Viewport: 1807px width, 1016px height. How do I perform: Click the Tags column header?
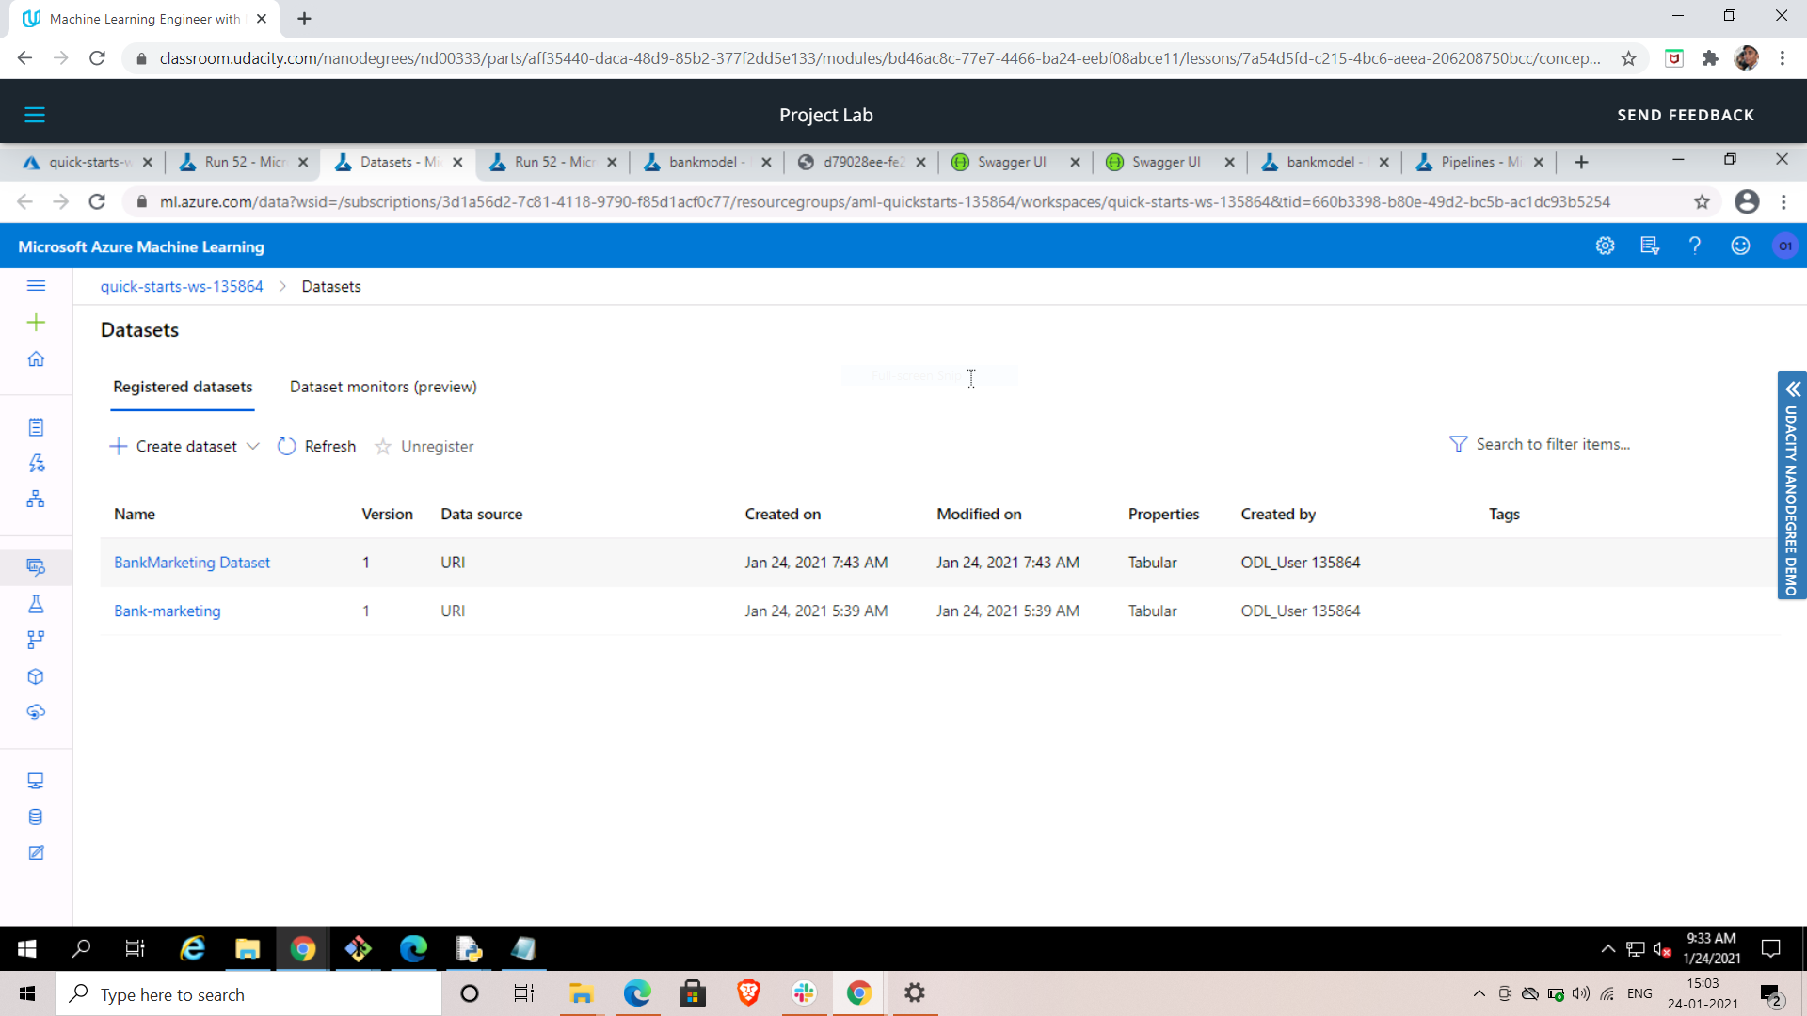point(1504,515)
